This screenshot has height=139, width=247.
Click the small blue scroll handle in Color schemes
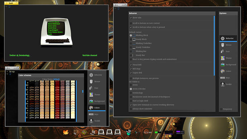(83, 91)
